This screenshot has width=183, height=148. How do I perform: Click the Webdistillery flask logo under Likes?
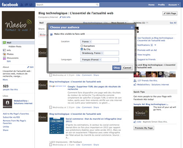tap(7, 104)
